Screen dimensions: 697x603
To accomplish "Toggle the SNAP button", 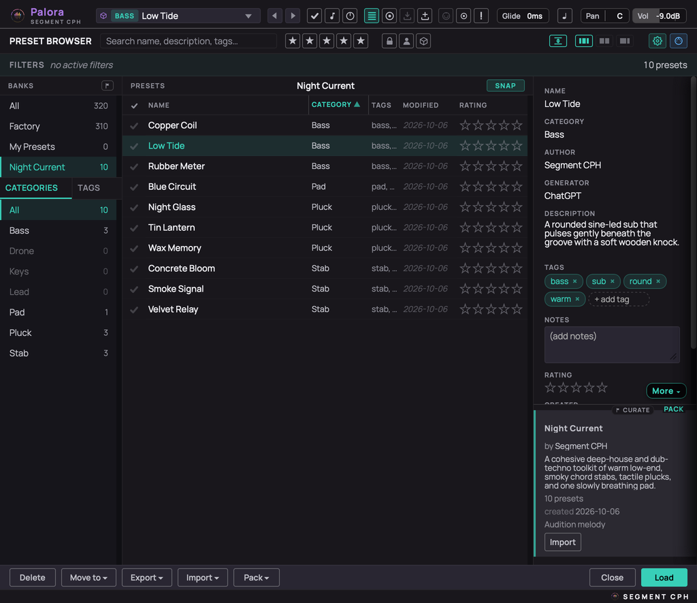I will (x=506, y=85).
